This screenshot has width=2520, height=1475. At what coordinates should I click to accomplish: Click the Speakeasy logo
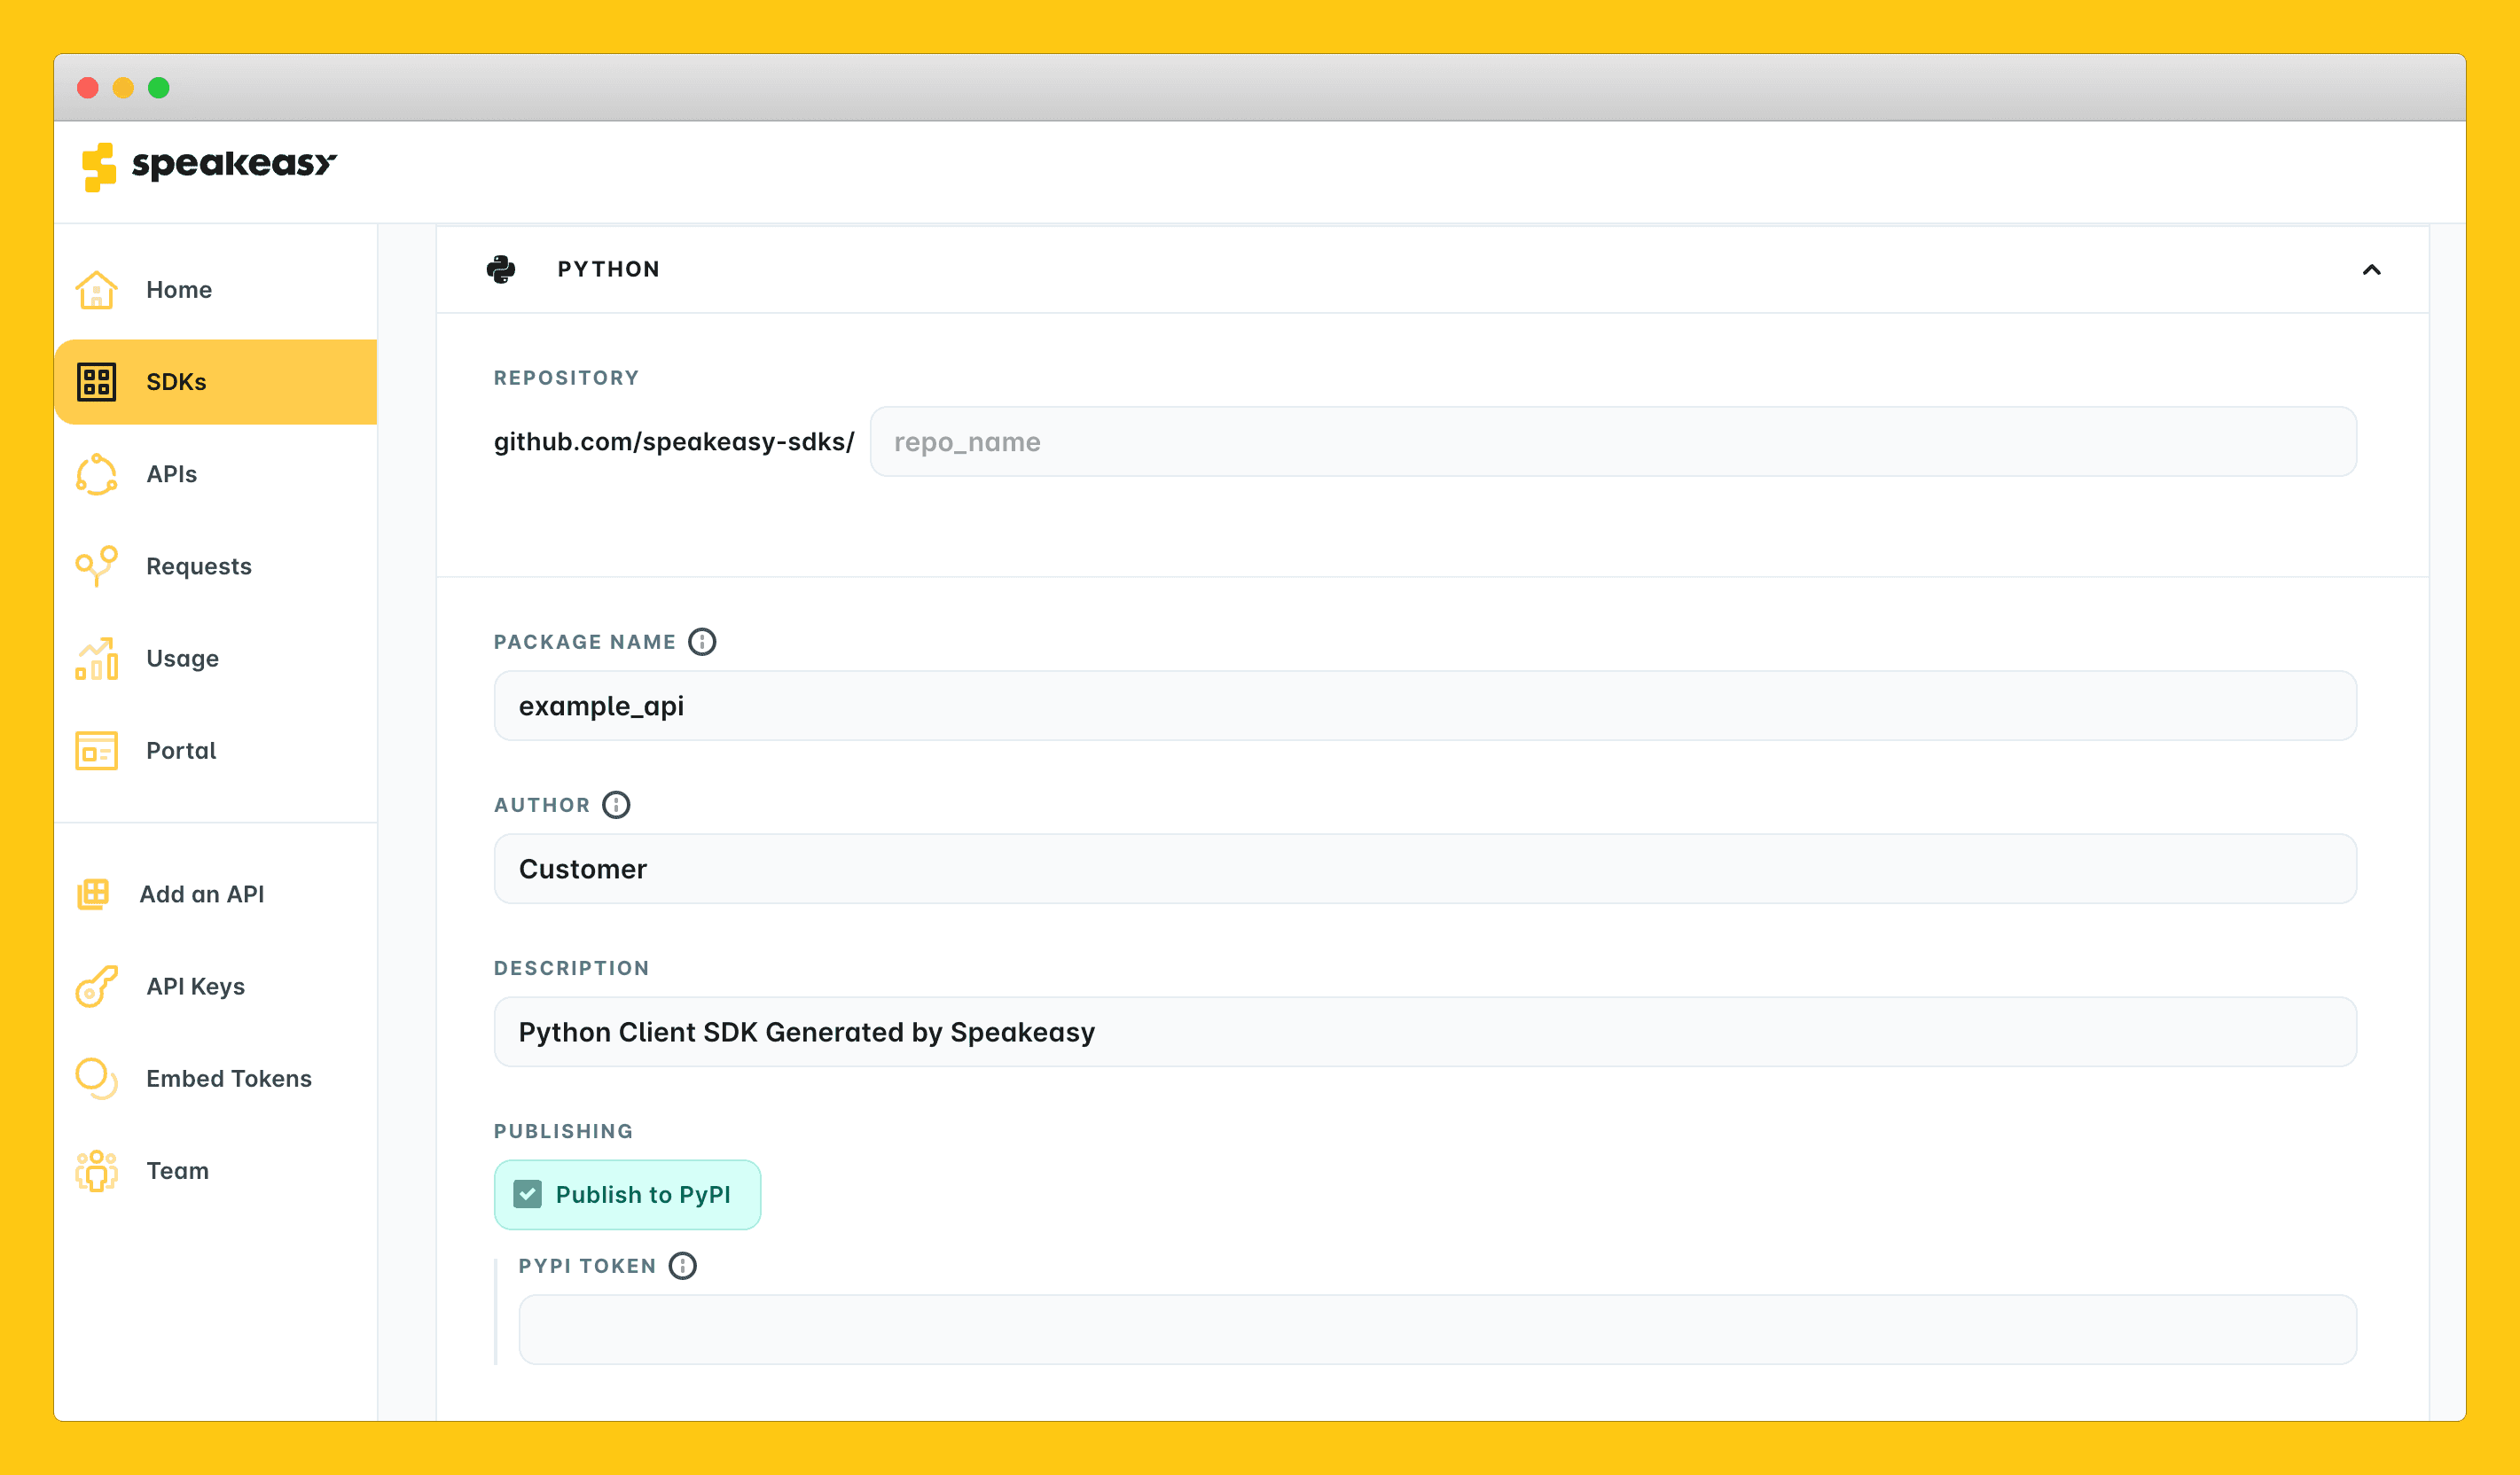point(209,166)
